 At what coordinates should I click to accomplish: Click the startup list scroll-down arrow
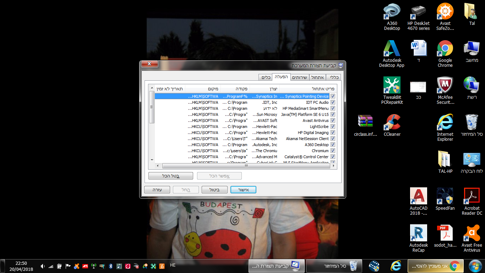point(152,160)
